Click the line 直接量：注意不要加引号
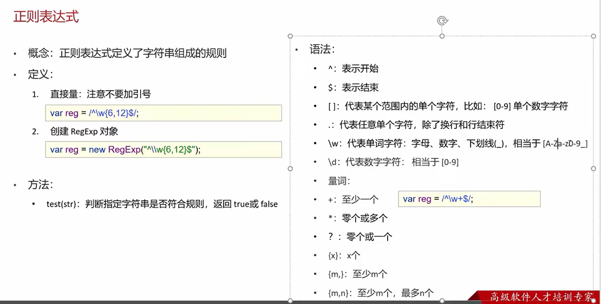Image resolution: width=601 pixels, height=304 pixels. coord(100,94)
